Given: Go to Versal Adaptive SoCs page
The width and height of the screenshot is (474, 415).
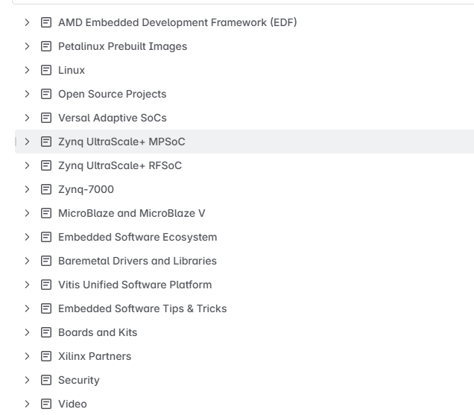Looking at the screenshot, I should (112, 118).
